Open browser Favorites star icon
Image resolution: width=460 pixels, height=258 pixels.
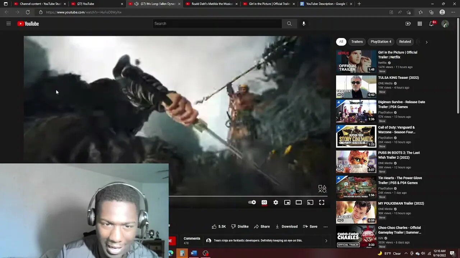(420, 12)
